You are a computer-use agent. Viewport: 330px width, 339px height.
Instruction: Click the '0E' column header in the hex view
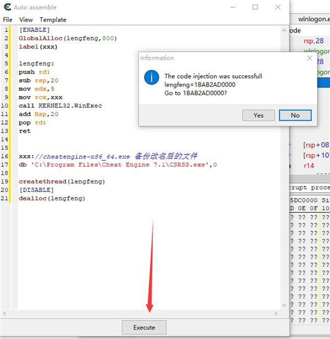(302, 208)
